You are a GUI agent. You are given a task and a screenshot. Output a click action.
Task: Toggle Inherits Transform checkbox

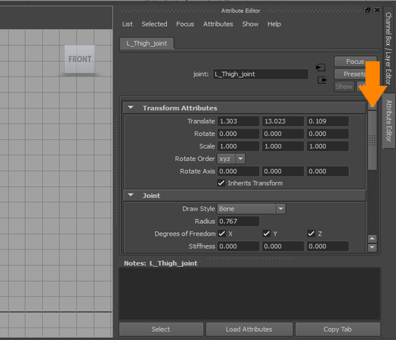(x=221, y=183)
